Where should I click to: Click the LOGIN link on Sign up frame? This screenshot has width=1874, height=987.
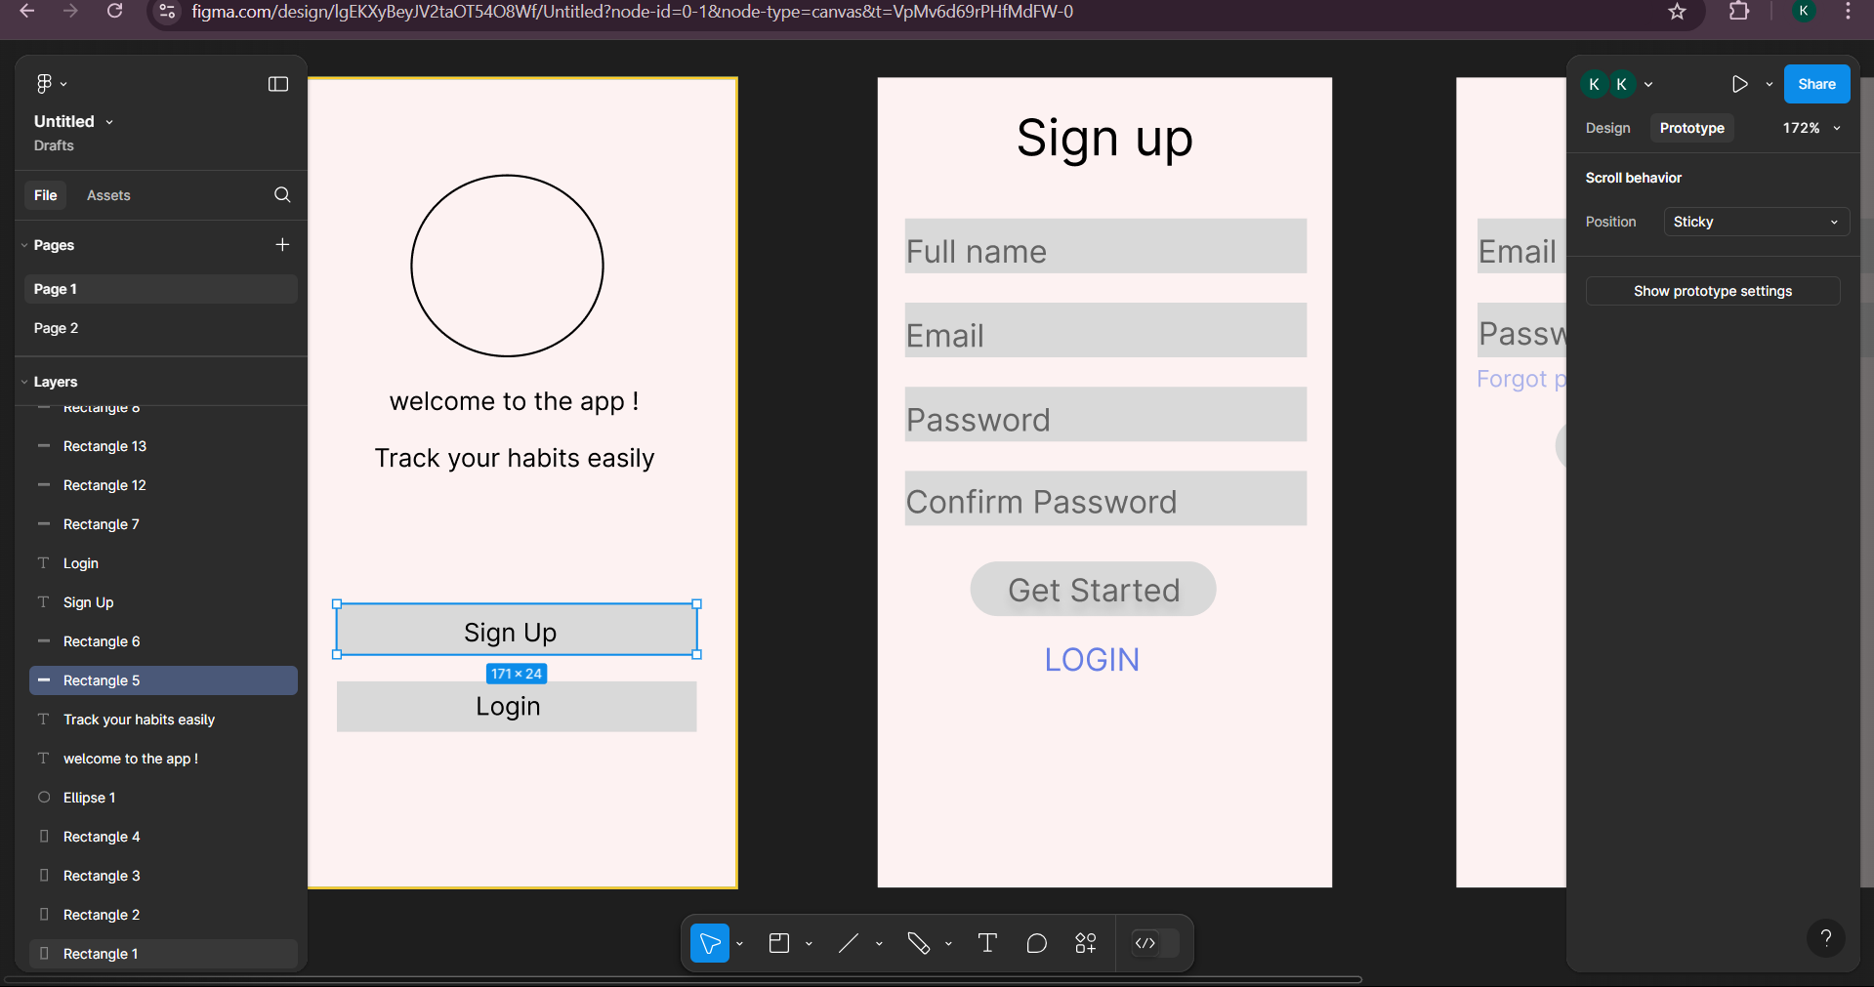1092,660
